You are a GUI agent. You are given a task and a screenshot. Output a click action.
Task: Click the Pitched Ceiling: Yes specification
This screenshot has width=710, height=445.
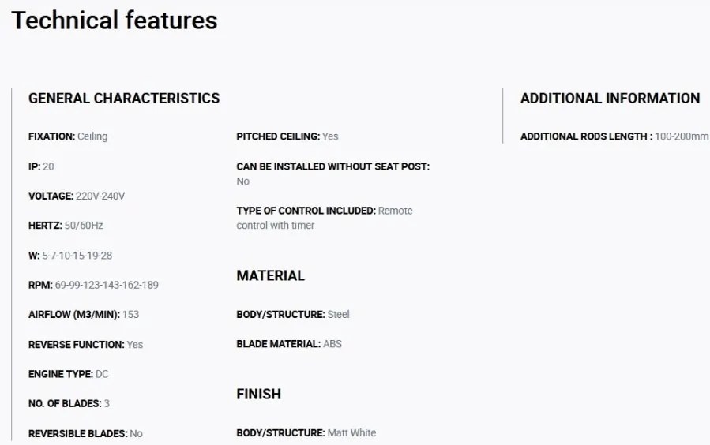pos(287,136)
